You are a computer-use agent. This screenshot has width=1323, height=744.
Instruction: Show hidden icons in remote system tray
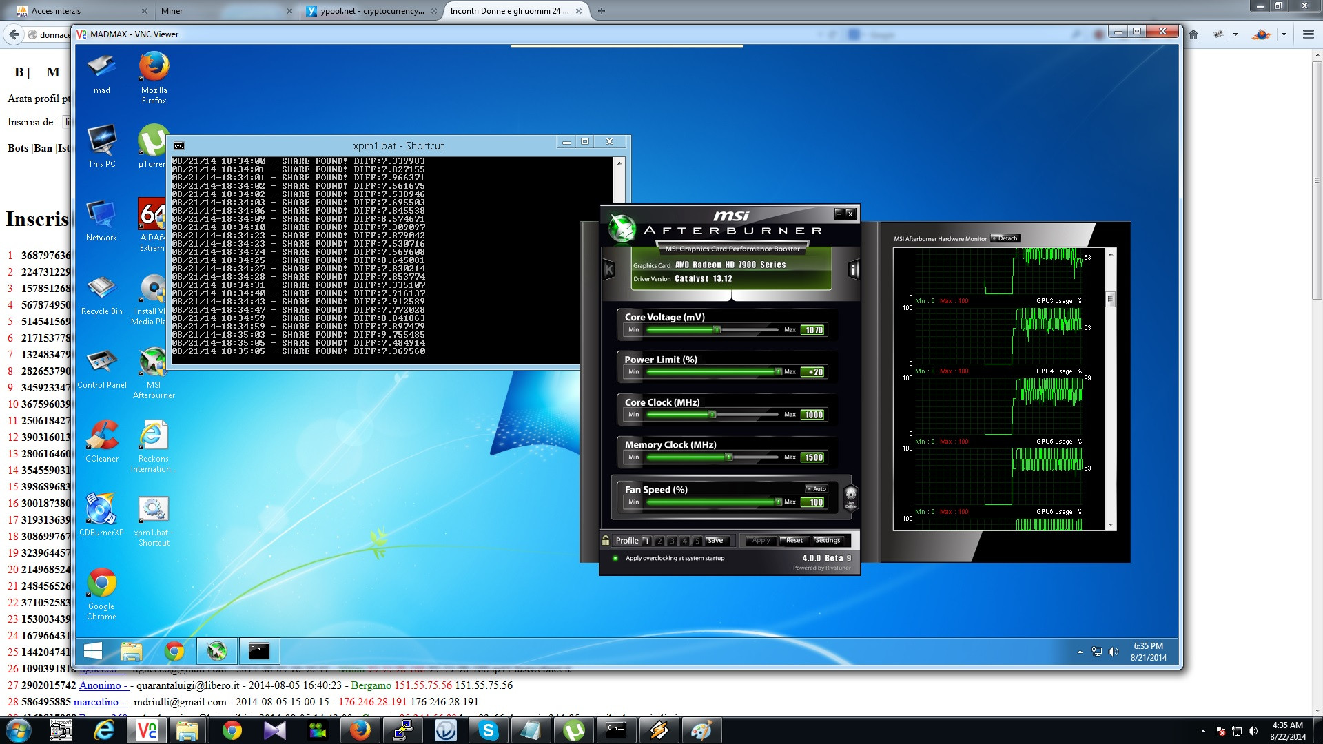1080,652
